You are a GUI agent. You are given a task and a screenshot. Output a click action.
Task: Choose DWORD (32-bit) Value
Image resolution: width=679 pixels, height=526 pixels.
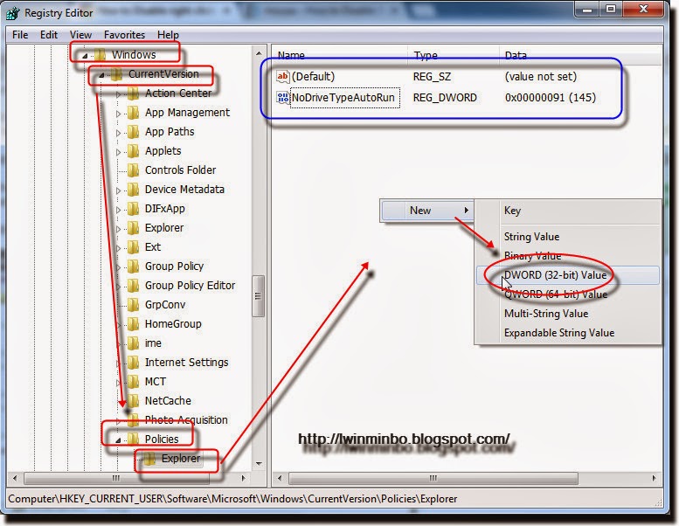coord(568,275)
